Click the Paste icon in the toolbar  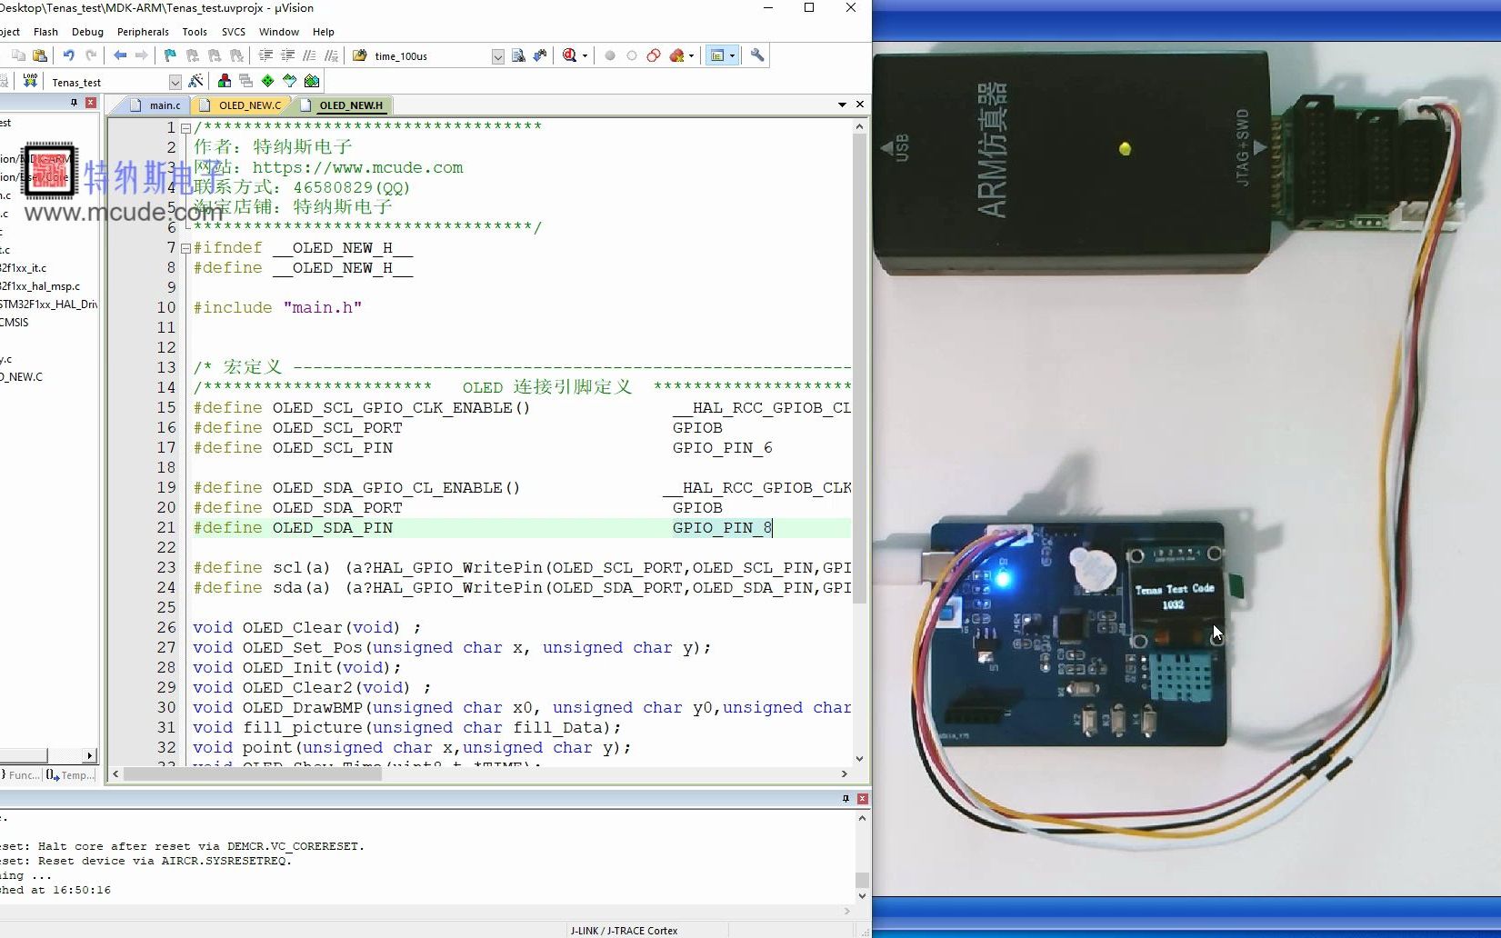39,55
